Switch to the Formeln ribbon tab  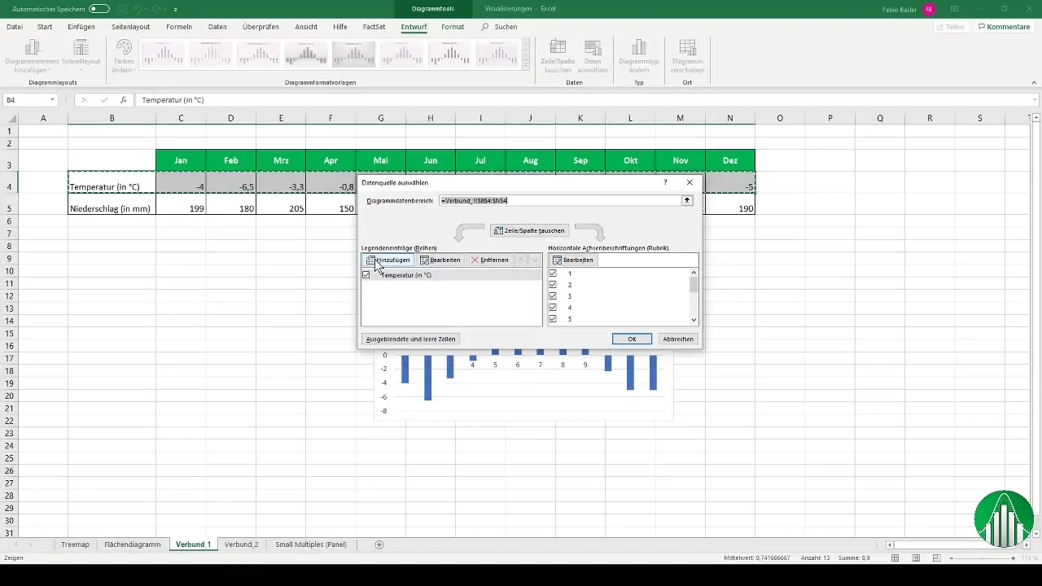point(179,27)
